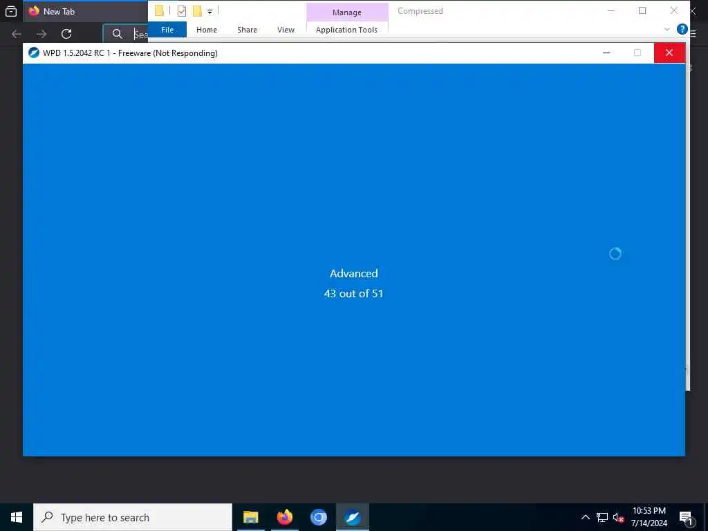The image size is (708, 531).
Task: Click Explorer quick access folder icon
Action: pos(159,11)
